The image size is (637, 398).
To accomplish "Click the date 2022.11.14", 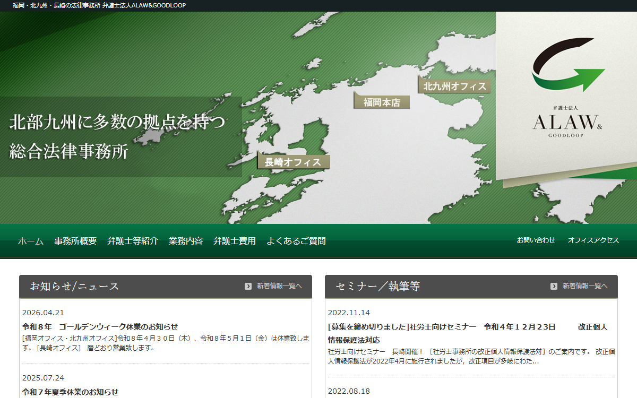I will [349, 313].
